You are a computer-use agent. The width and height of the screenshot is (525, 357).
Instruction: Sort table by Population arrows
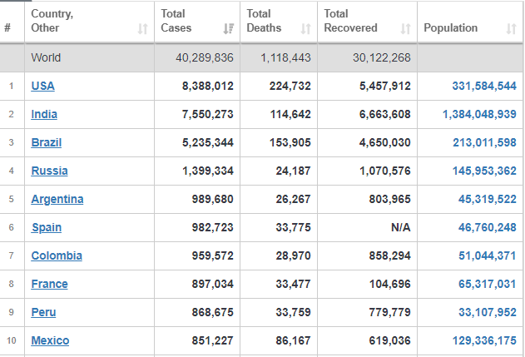coord(511,29)
